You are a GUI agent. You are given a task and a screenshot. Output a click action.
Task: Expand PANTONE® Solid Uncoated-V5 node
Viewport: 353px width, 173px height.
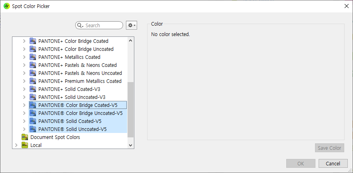pyautogui.click(x=24, y=129)
